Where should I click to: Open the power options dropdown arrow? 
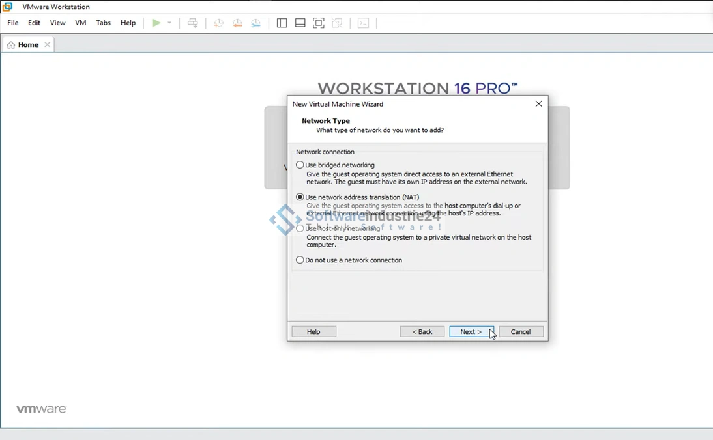click(169, 23)
